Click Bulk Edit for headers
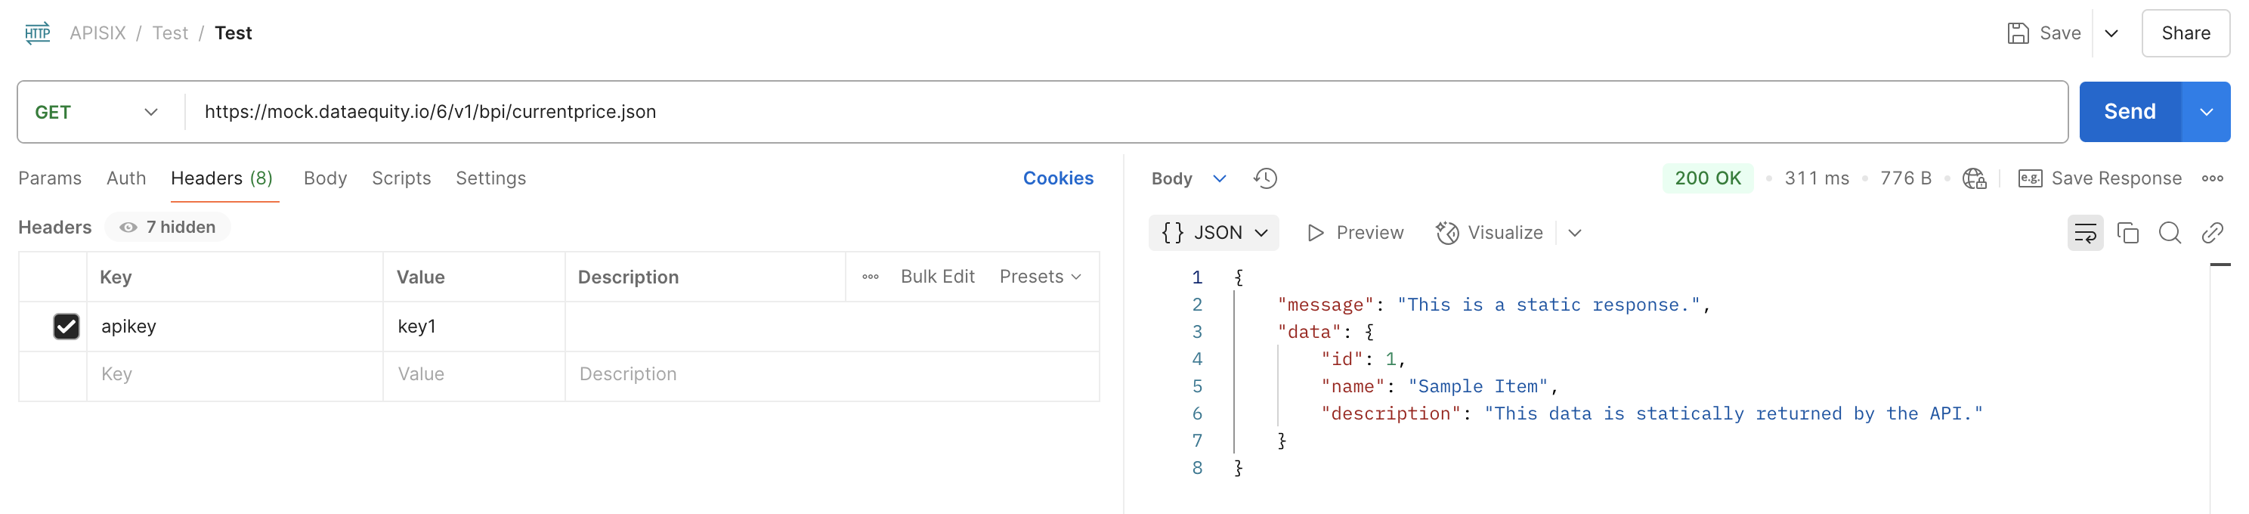This screenshot has height=514, width=2249. [x=937, y=277]
